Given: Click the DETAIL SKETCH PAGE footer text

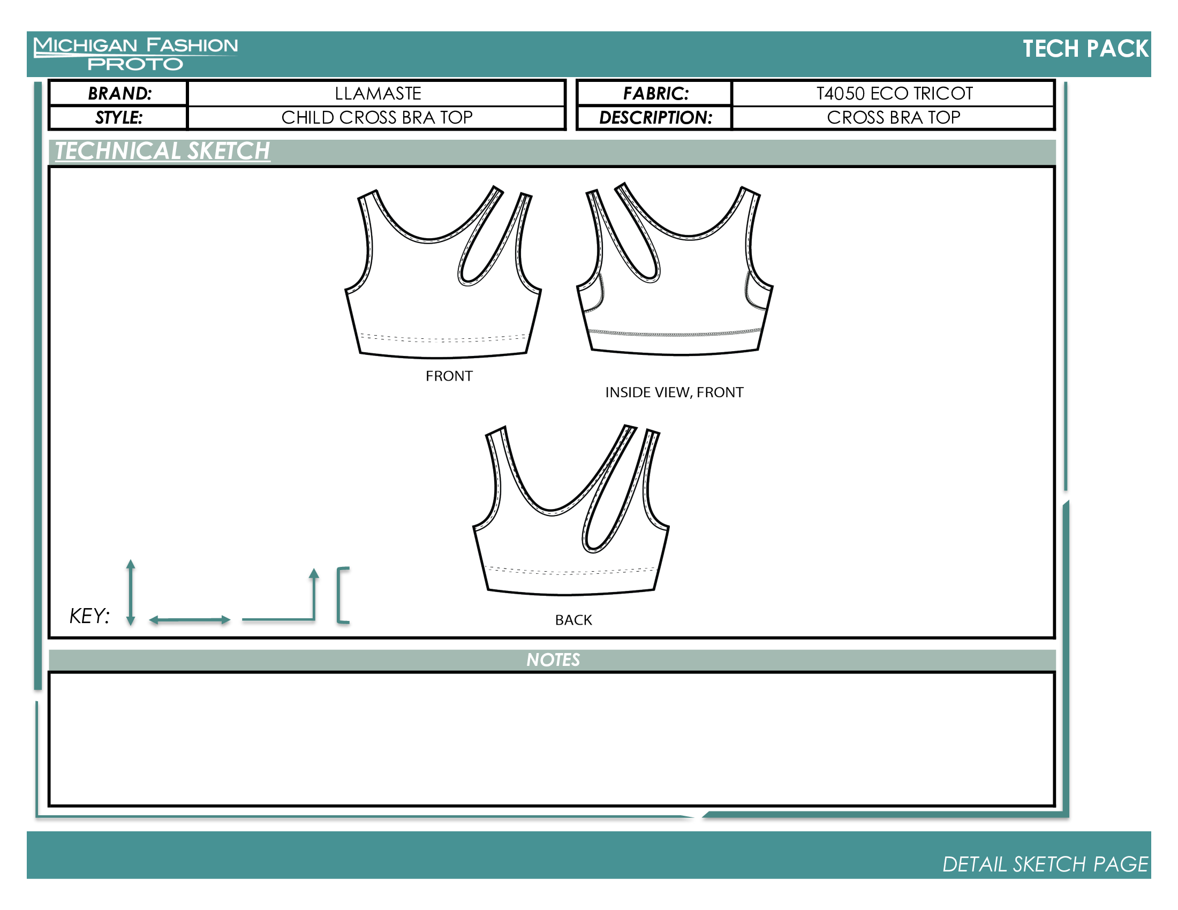Looking at the screenshot, I should (1045, 864).
